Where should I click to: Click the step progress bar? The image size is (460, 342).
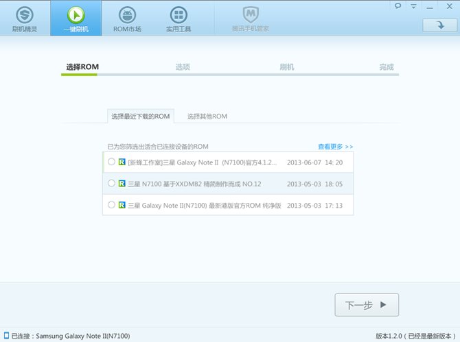(x=230, y=75)
